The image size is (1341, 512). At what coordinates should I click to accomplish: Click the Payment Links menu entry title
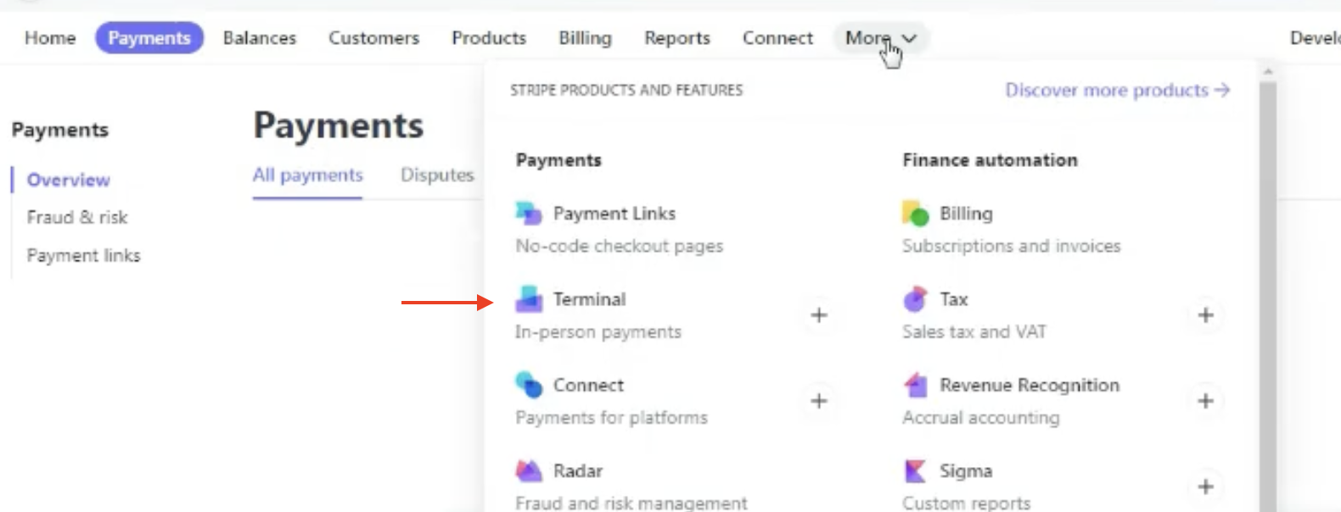click(x=614, y=214)
